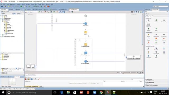The height and width of the screenshot is (95, 169).
Task: Pick the Reply component in palette
Action: 156,29
